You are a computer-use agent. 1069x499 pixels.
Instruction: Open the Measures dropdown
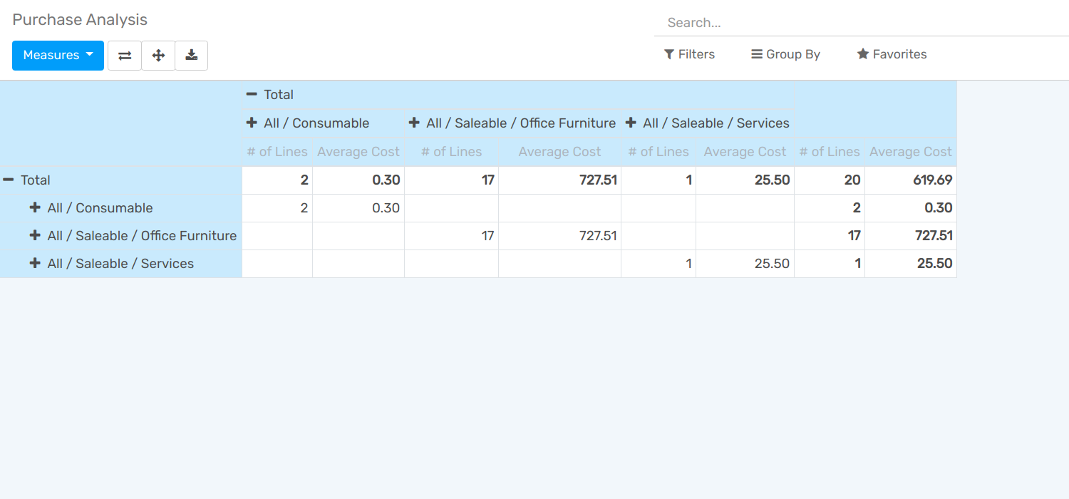[58, 55]
